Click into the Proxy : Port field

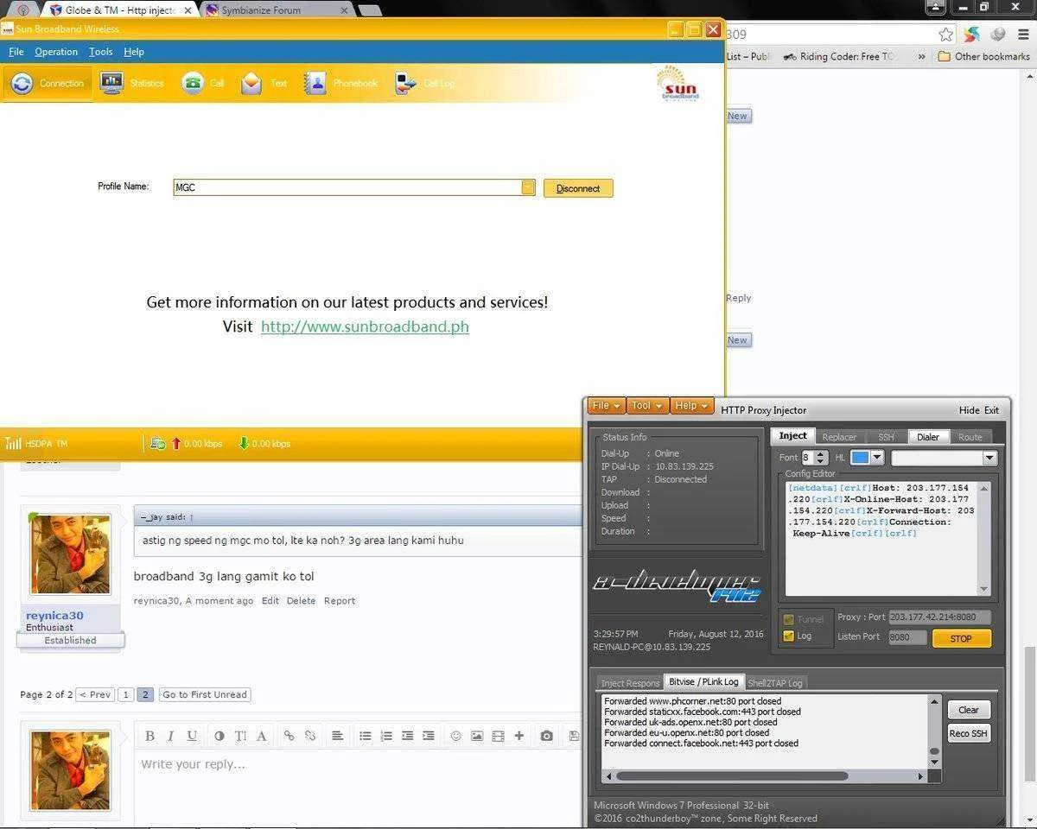(x=939, y=617)
